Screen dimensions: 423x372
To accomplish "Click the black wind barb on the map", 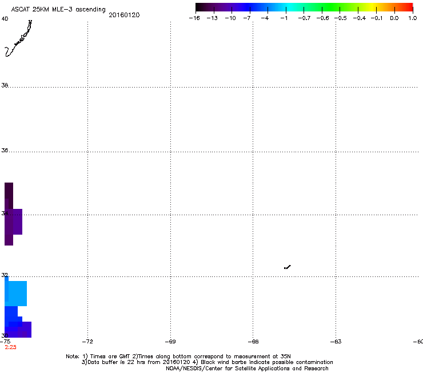I will click(288, 267).
